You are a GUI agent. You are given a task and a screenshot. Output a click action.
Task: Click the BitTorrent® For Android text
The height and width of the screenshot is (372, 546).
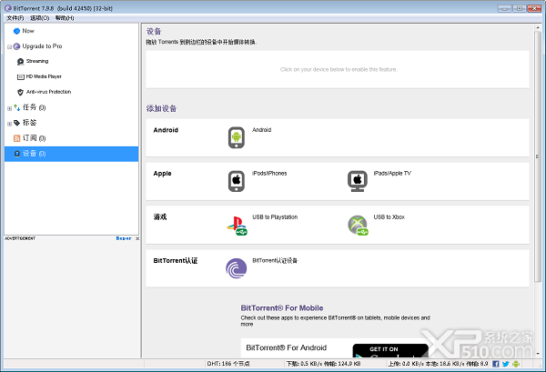(287, 347)
